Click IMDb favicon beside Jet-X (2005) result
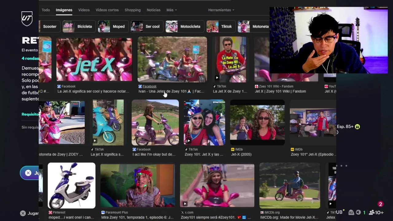 click(233, 149)
